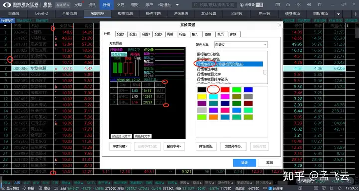Open the settings gear icon
Viewport: 359px width, 191px height.
click(x=309, y=5)
